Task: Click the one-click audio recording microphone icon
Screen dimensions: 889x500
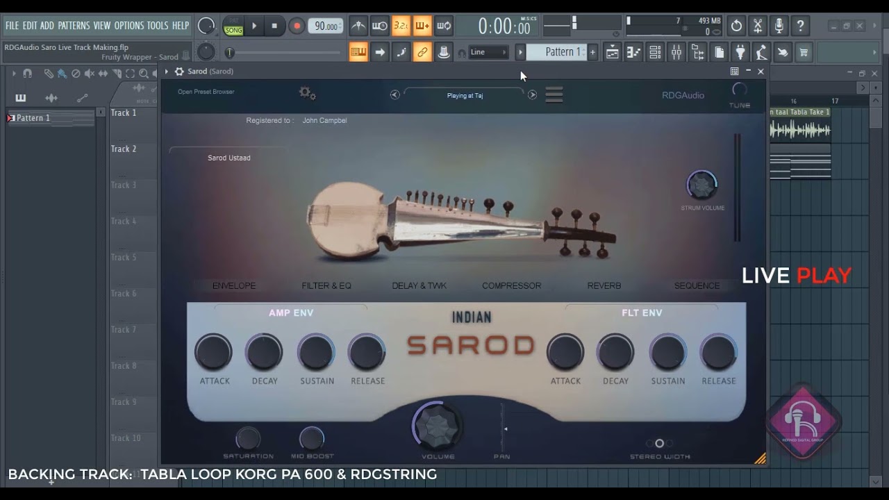Action: coord(779,26)
